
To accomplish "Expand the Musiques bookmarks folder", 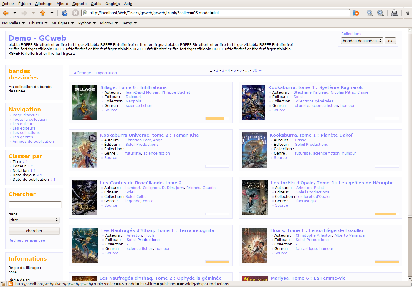I will (x=63, y=23).
